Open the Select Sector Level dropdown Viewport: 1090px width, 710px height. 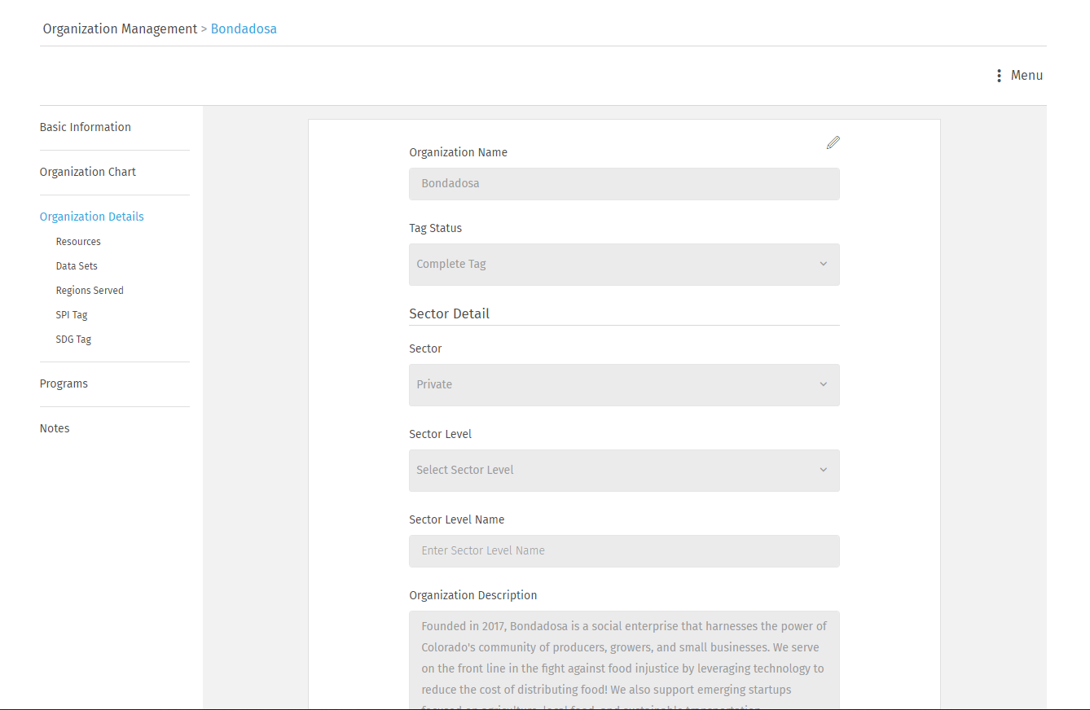pos(624,470)
